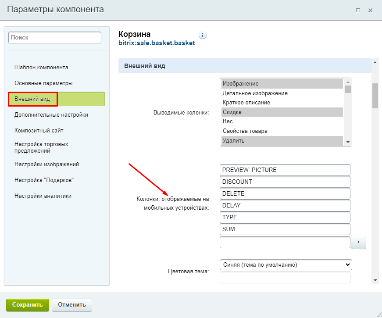
Task: Click the PREVIEW_PICTURE input field
Action: (285, 170)
